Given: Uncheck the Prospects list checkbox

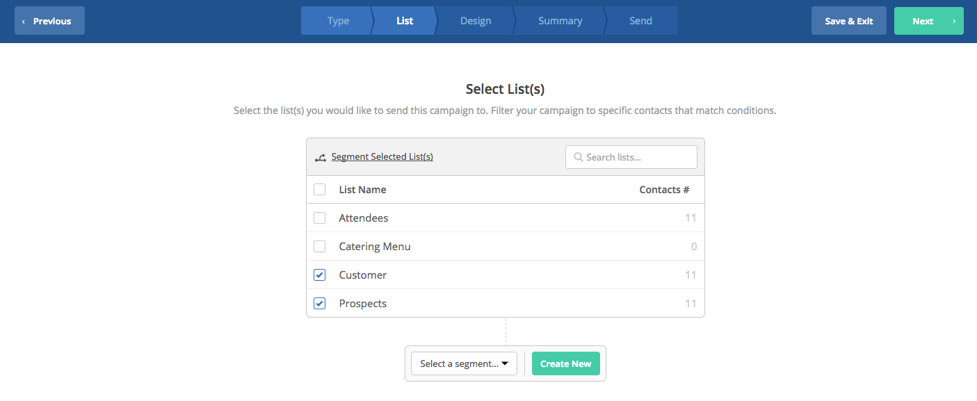Looking at the screenshot, I should click(320, 304).
